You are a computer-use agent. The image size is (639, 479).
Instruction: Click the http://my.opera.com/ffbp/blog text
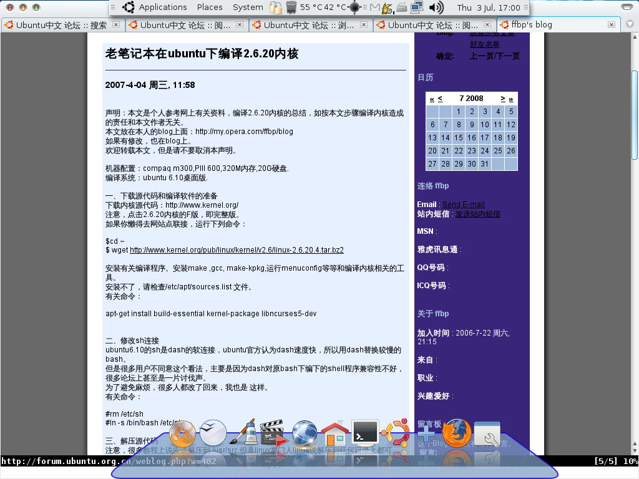(x=244, y=132)
